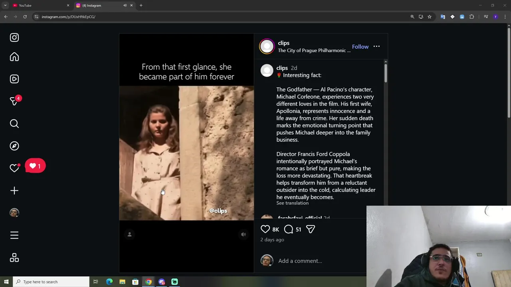Share the post with send icon

click(311, 229)
